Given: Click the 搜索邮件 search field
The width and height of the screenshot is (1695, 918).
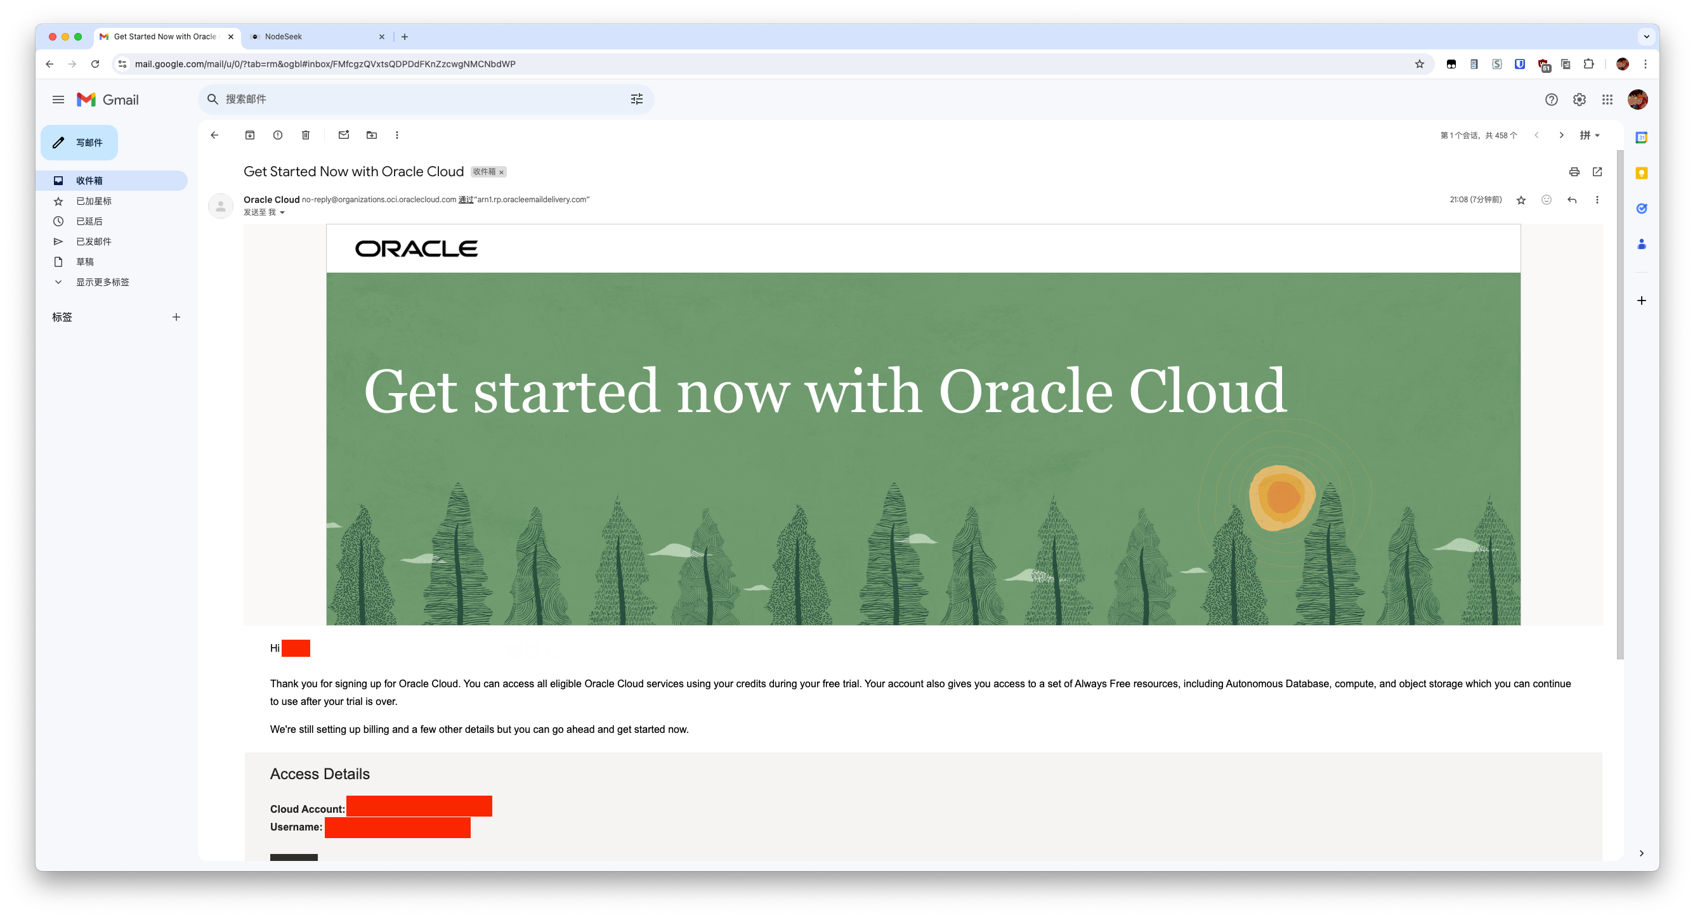Looking at the screenshot, I should coord(421,100).
